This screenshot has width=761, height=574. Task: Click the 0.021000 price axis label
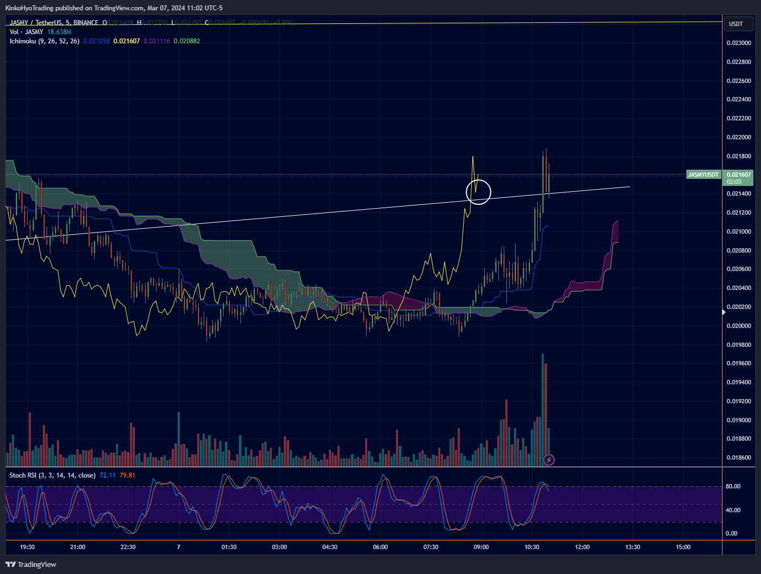739,231
